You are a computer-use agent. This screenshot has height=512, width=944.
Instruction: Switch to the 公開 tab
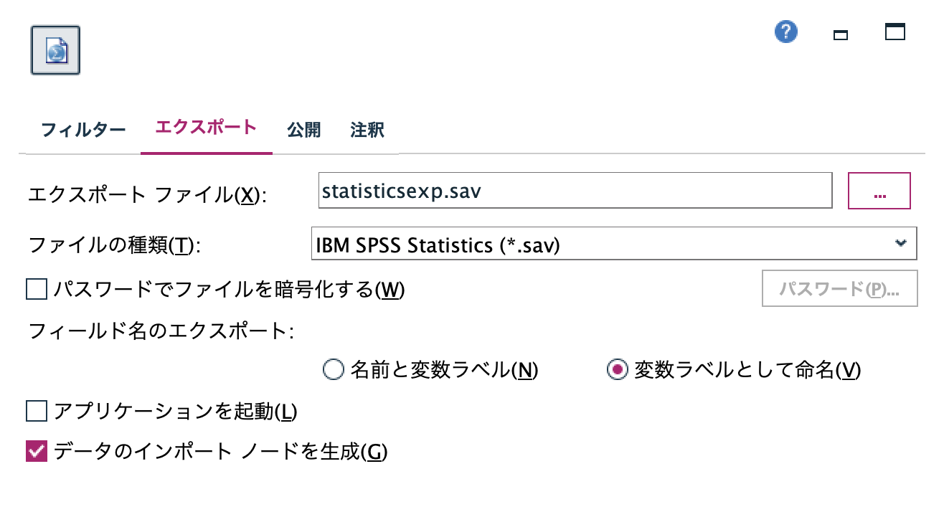305,129
